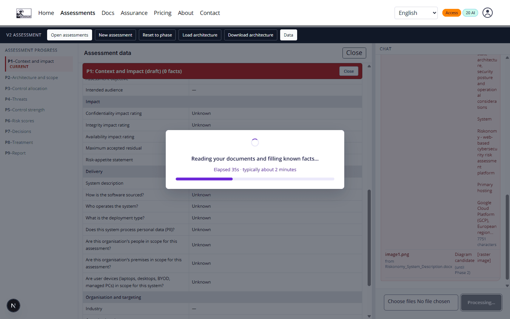510x319 pixels.
Task: Navigate to the Pricing page
Action: coord(163,13)
